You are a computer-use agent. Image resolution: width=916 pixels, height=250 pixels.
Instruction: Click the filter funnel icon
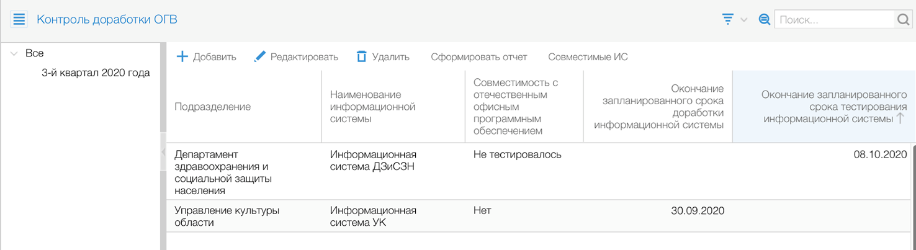(728, 19)
